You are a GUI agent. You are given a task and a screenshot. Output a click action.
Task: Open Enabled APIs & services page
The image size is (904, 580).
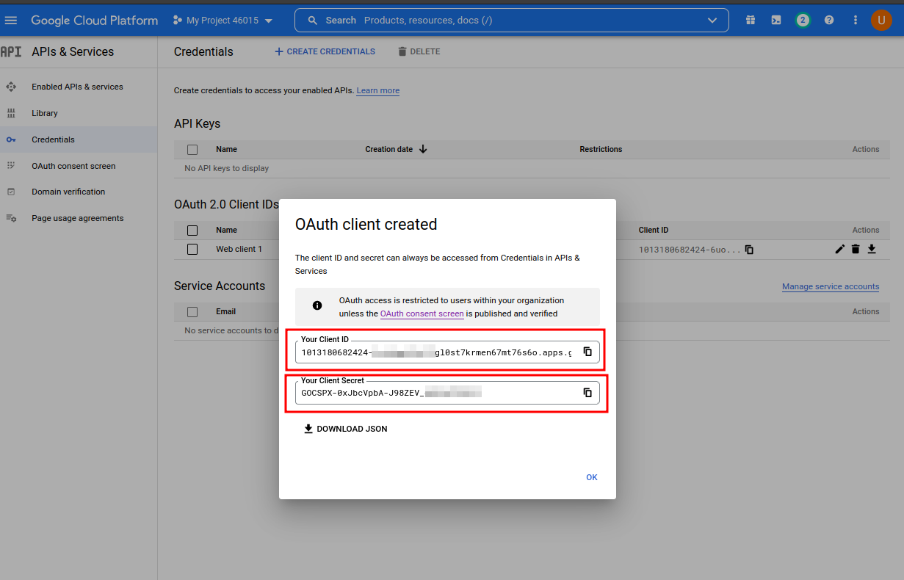tap(77, 87)
